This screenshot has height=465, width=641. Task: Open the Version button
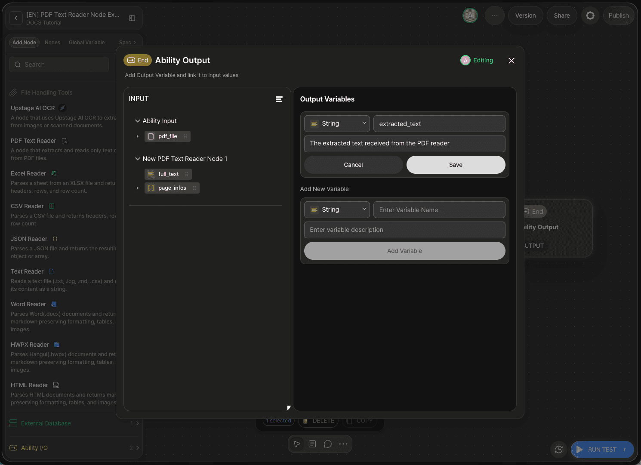(526, 15)
